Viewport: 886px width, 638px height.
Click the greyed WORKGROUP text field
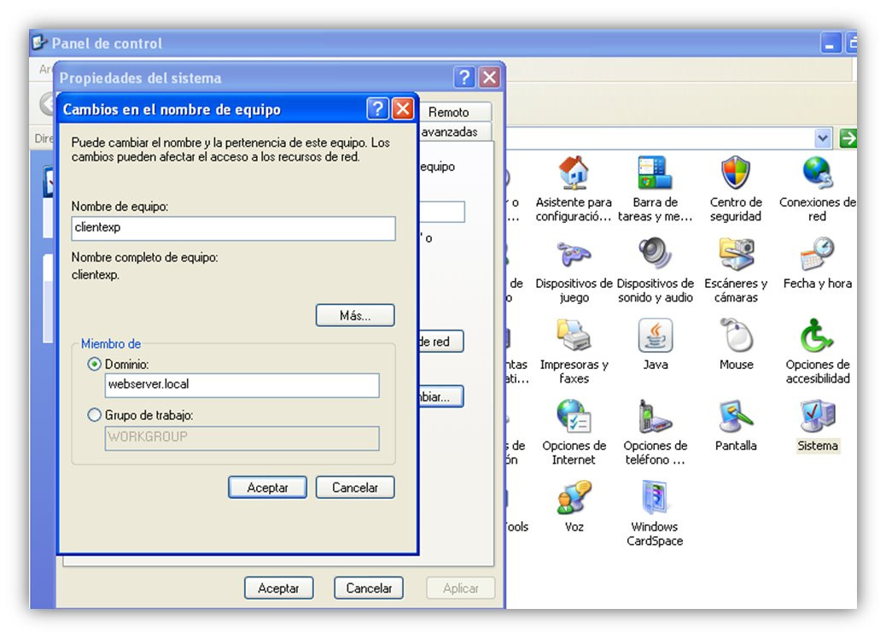[x=242, y=438]
